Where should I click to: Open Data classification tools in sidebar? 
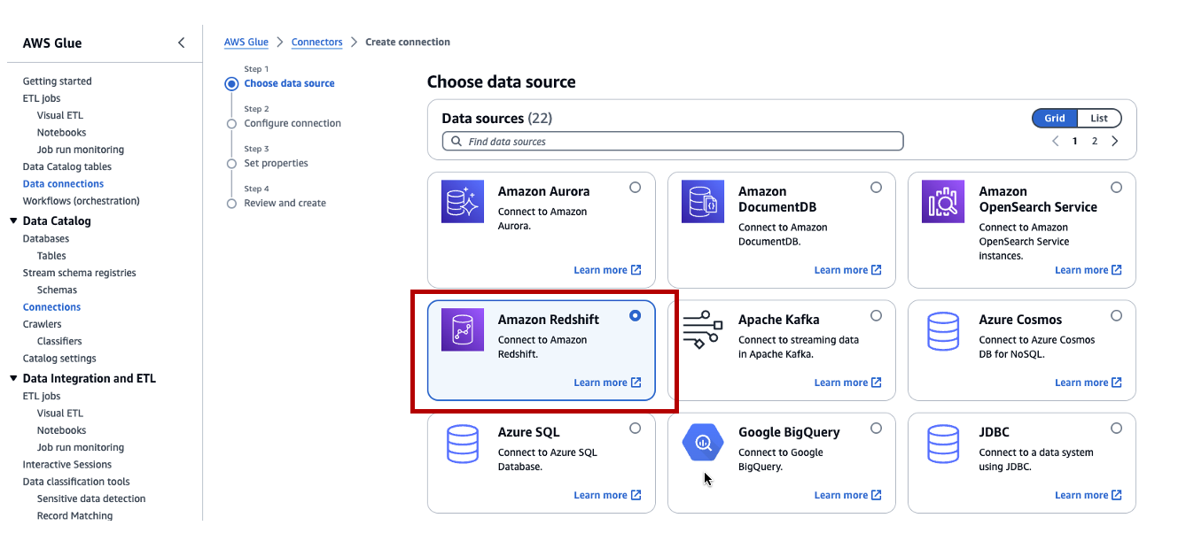(x=76, y=482)
